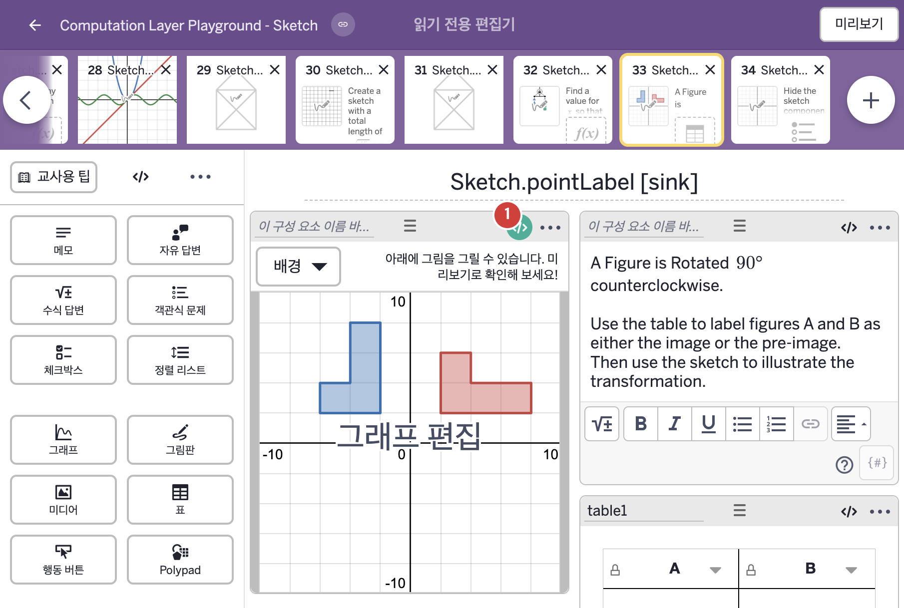Rename the table1 component name field

click(644, 511)
